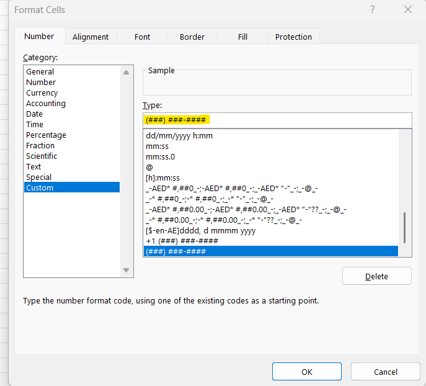Open the Protection tab
This screenshot has width=426, height=386.
(x=293, y=37)
